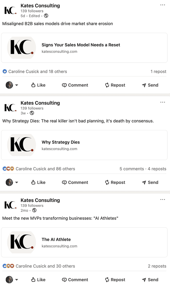Image resolution: width=170 pixels, height=287 pixels.
Task: Show Caroline Cusick and 18 others reactions
Action: 38,71
